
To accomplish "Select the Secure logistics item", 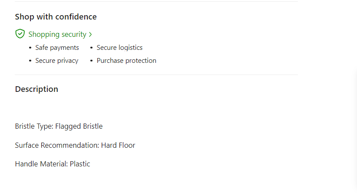I will pyautogui.click(x=119, y=48).
